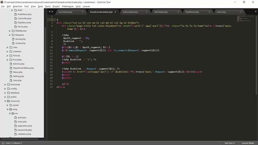Viewport: 258px width, 145px height.
Task: Click file icon of DepartmentNews.php
Action: (x=11, y=68)
